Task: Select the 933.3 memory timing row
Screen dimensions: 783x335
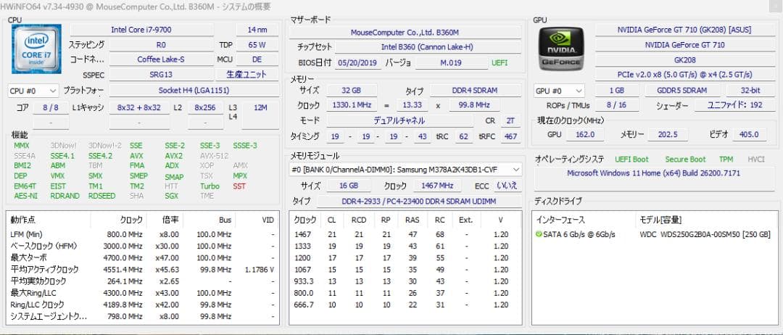Action: [405, 281]
